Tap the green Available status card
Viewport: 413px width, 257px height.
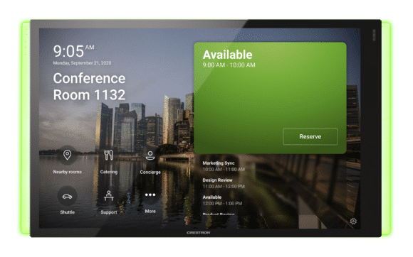coord(271,98)
